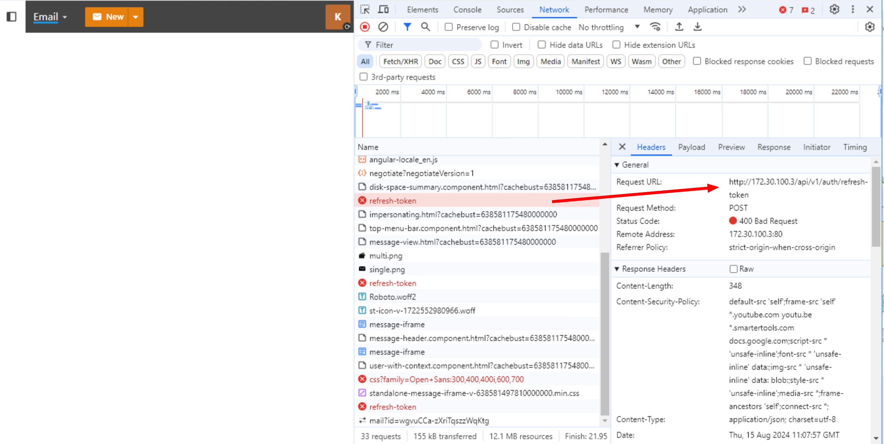Screen dimensions: 884x444
Task: Click the import HAR file upload icon
Action: pos(679,27)
